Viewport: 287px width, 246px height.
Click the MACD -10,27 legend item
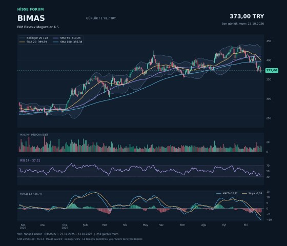pos(227,193)
